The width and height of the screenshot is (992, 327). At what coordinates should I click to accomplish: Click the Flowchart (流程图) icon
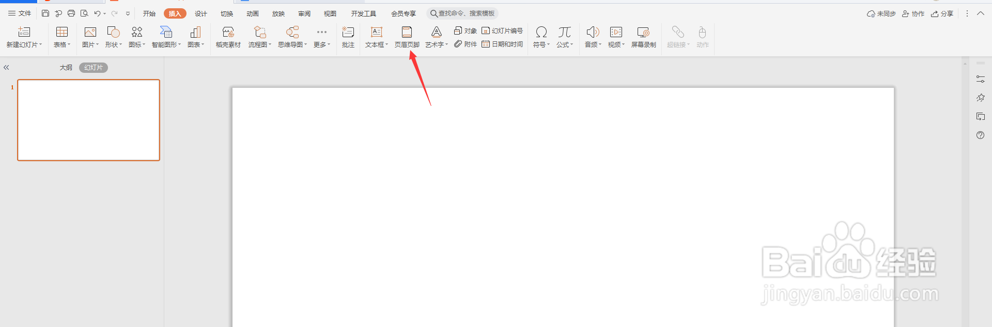pos(260,32)
